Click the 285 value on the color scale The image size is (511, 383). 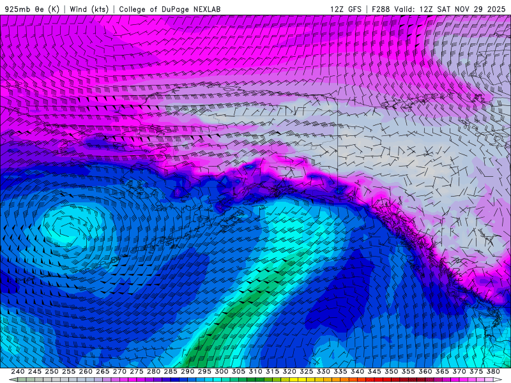[x=171, y=372]
